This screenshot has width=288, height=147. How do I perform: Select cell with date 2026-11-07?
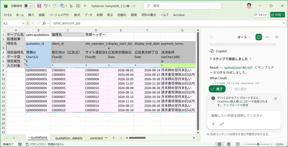[x=121, y=84]
